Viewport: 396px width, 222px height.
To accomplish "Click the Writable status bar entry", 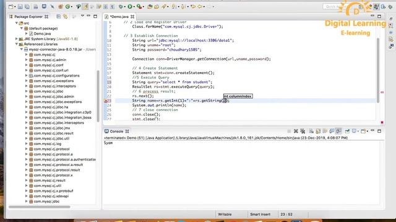I will [225, 215].
